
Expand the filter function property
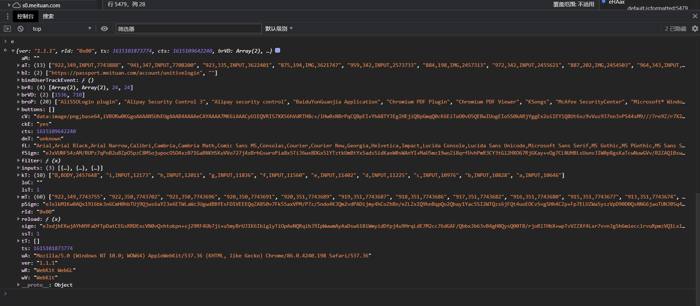click(x=18, y=160)
